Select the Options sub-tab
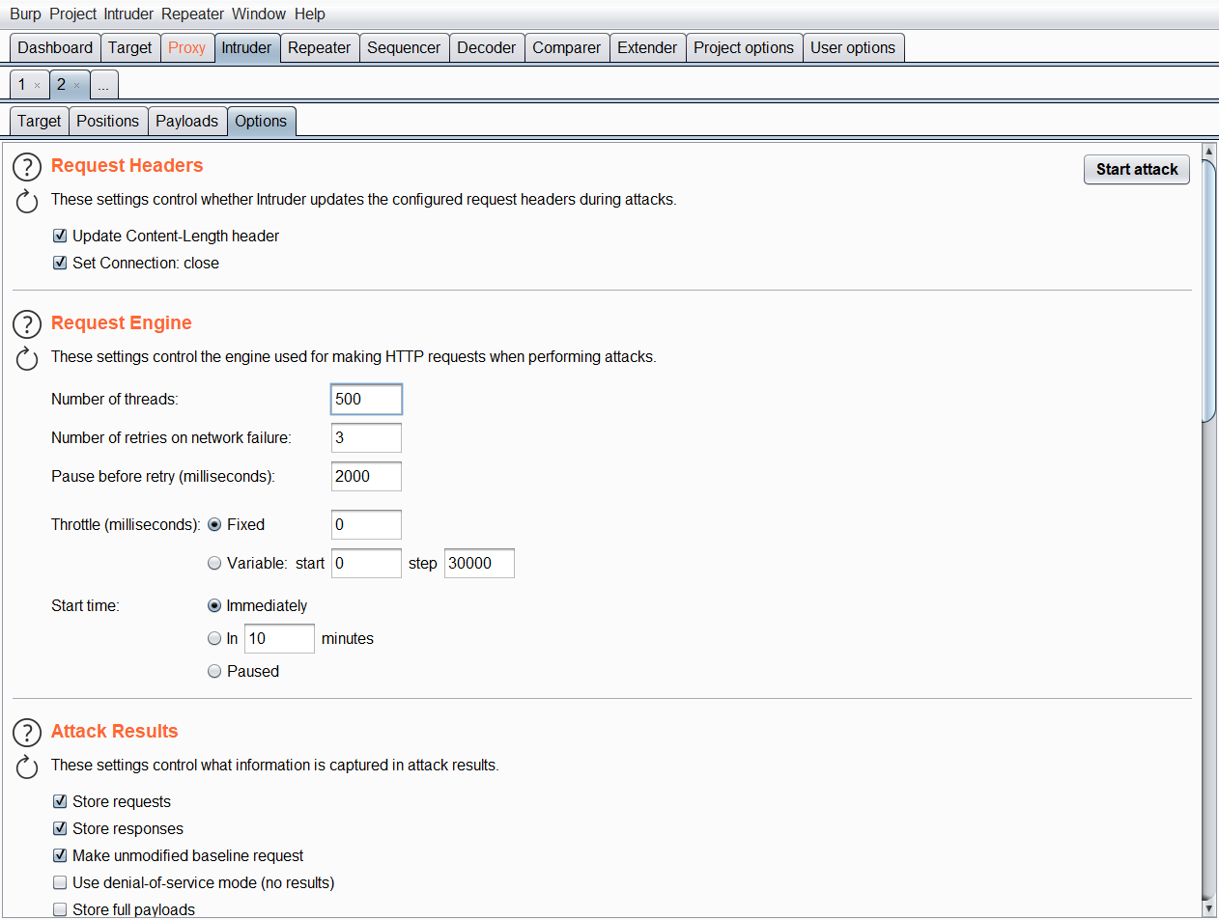 tap(261, 121)
